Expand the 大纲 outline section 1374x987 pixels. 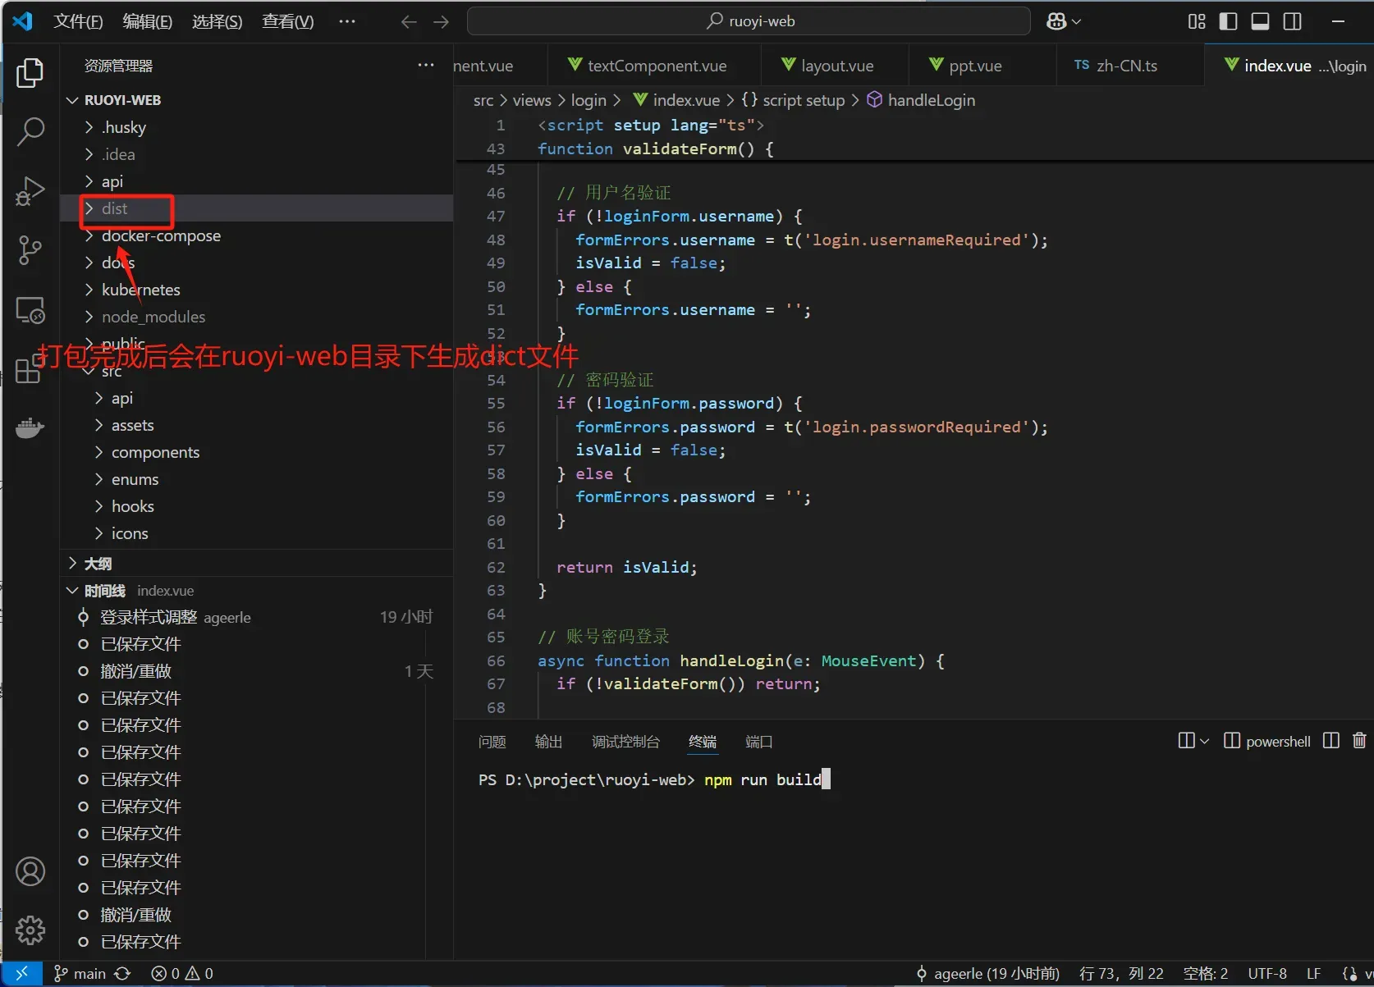(x=98, y=564)
